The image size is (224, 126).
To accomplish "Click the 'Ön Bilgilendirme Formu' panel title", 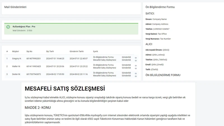I will pyautogui.click(x=160, y=7).
